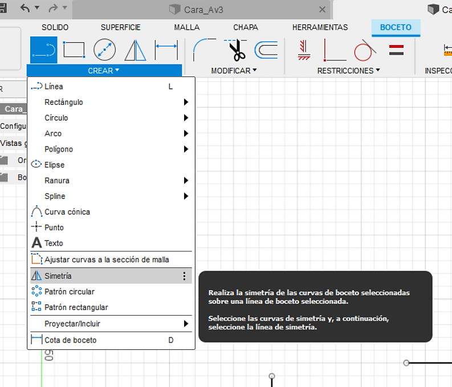
Task: Apply the Horizontal/Vertical constraint icon
Action: click(x=304, y=50)
